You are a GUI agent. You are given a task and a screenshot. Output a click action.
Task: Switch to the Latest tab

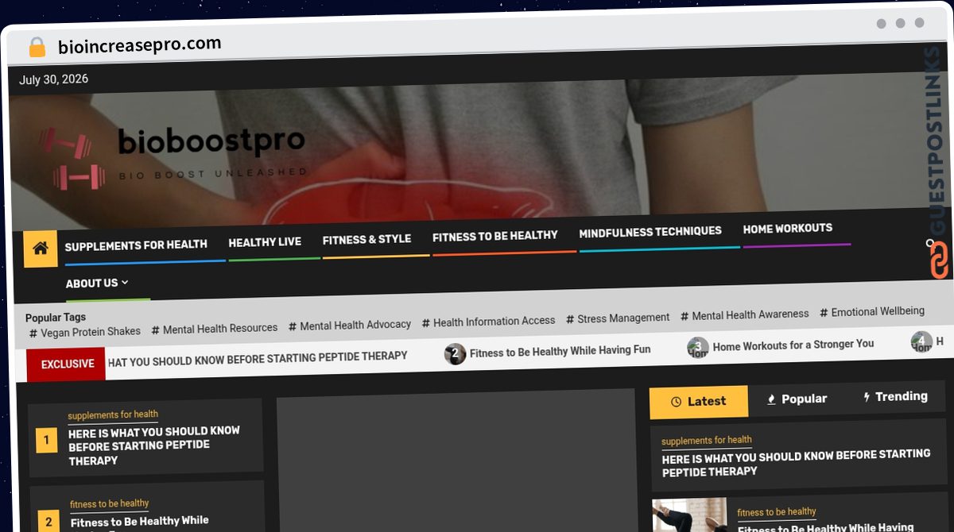point(699,401)
